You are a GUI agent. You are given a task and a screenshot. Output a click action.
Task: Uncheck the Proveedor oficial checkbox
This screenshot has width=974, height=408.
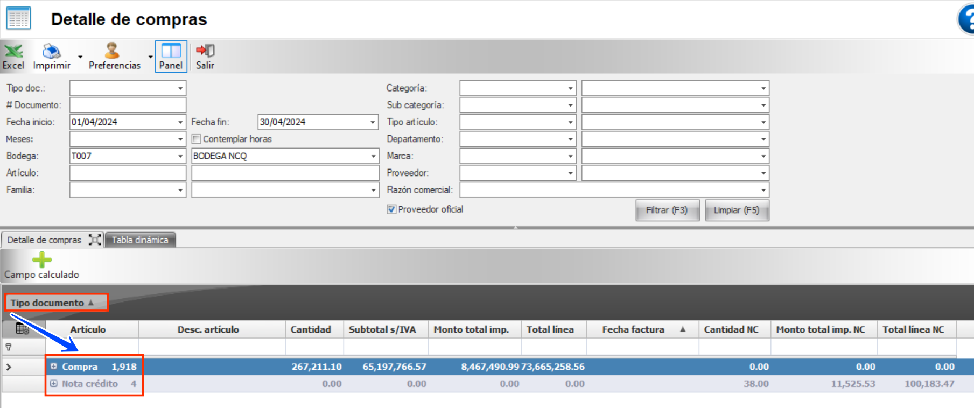pyautogui.click(x=391, y=209)
